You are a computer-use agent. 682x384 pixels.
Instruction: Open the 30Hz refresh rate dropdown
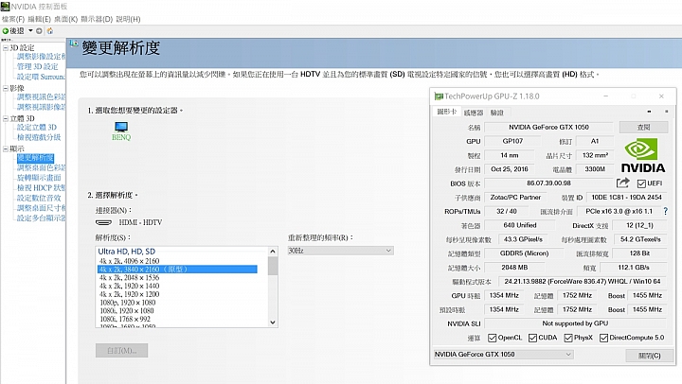(x=340, y=251)
